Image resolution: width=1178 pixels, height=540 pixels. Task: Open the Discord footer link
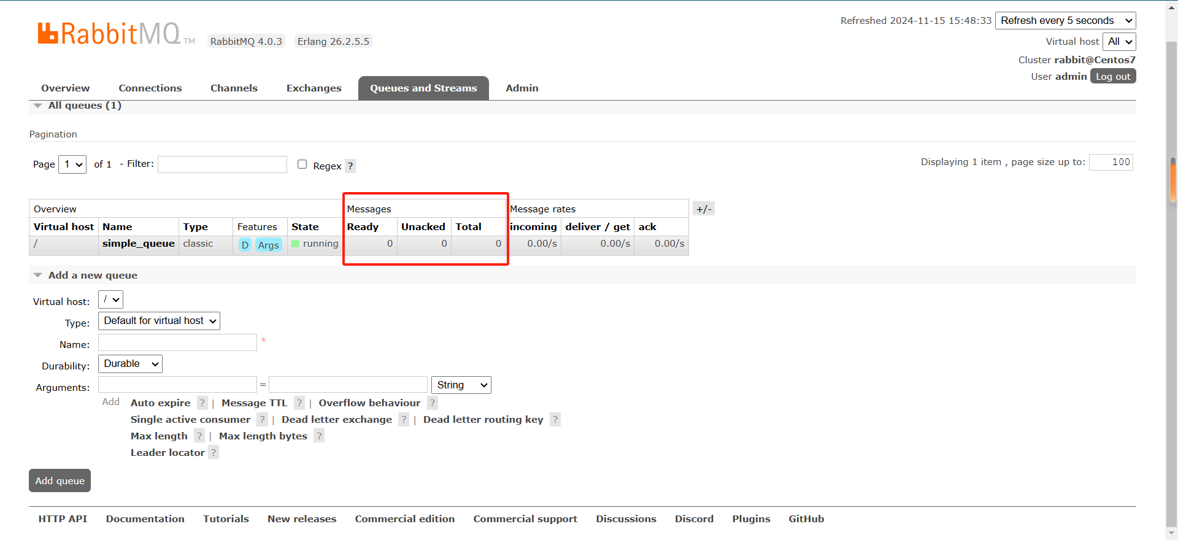tap(695, 519)
